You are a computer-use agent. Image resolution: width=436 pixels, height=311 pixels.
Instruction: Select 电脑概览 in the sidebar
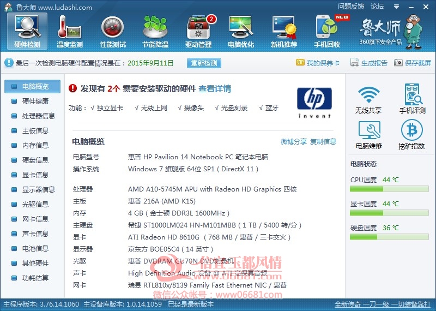pos(32,87)
